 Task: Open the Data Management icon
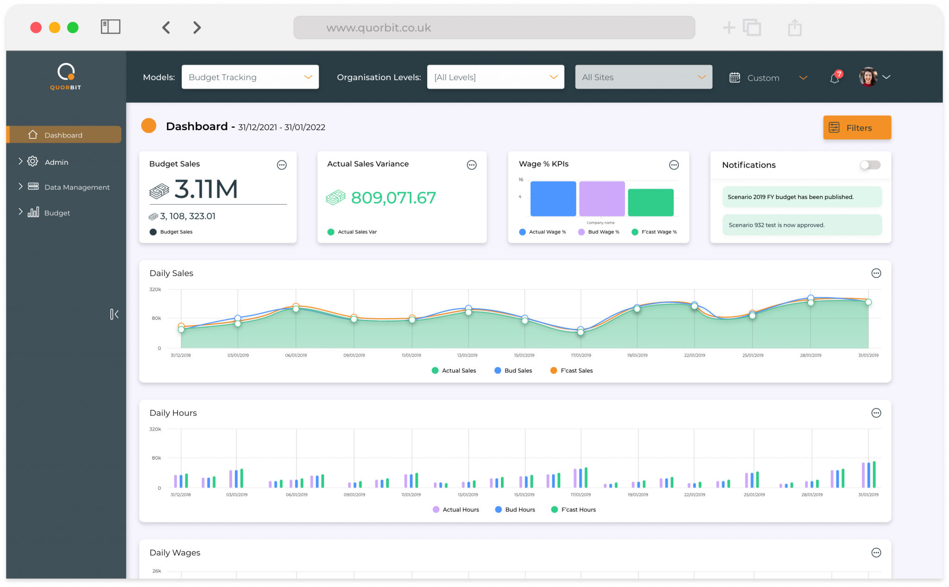click(x=32, y=187)
